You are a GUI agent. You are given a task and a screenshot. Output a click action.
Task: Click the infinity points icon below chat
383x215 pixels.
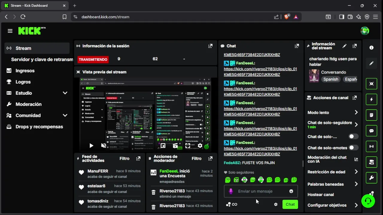click(x=235, y=205)
